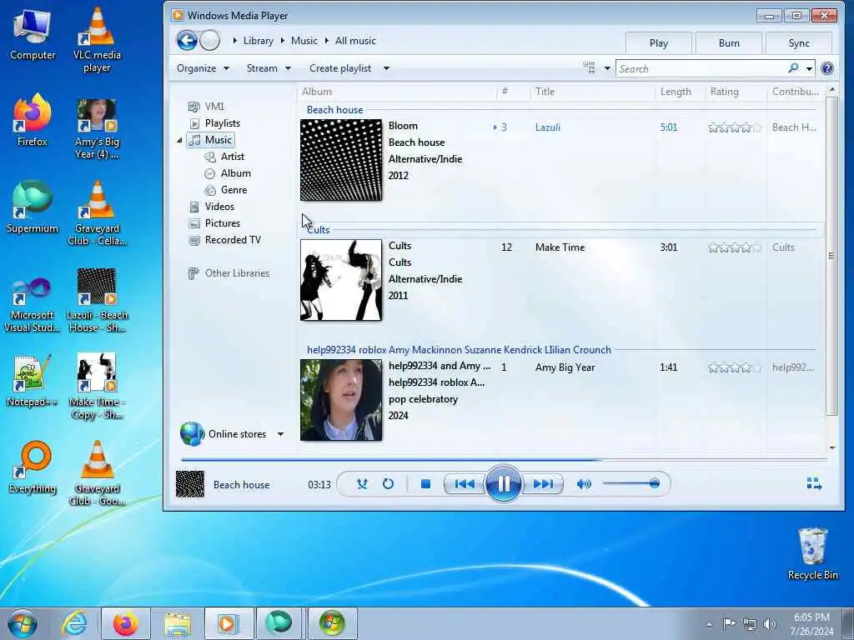The width and height of the screenshot is (854, 640).
Task: Open the Burn tab
Action: pyautogui.click(x=729, y=43)
